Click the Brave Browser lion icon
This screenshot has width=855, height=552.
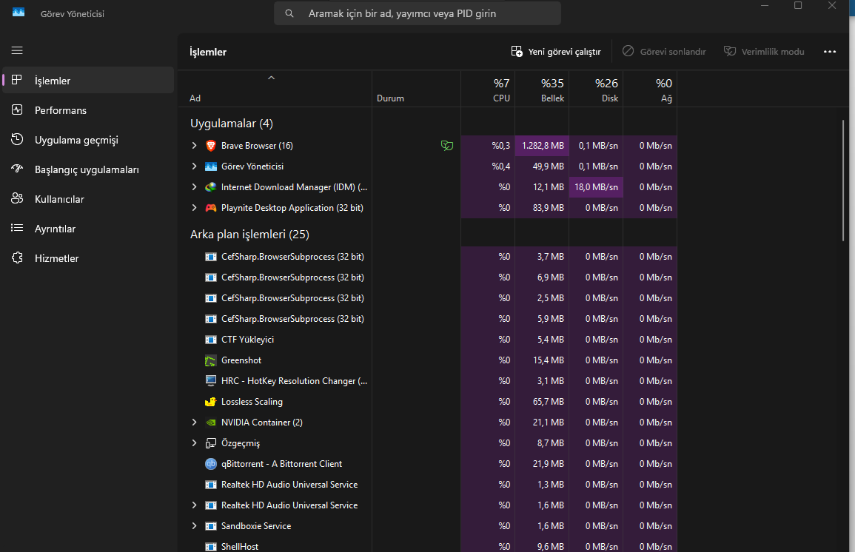coord(210,146)
